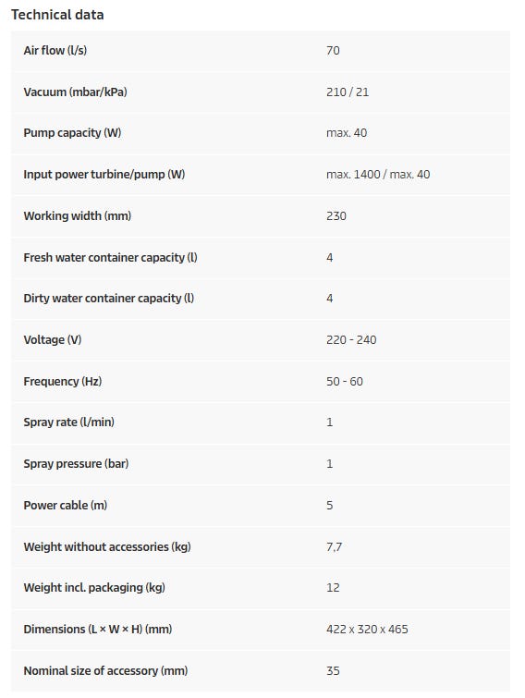This screenshot has height=698, width=525.
Task: Select Weight incl. packaging (kg) label
Action: pos(94,588)
